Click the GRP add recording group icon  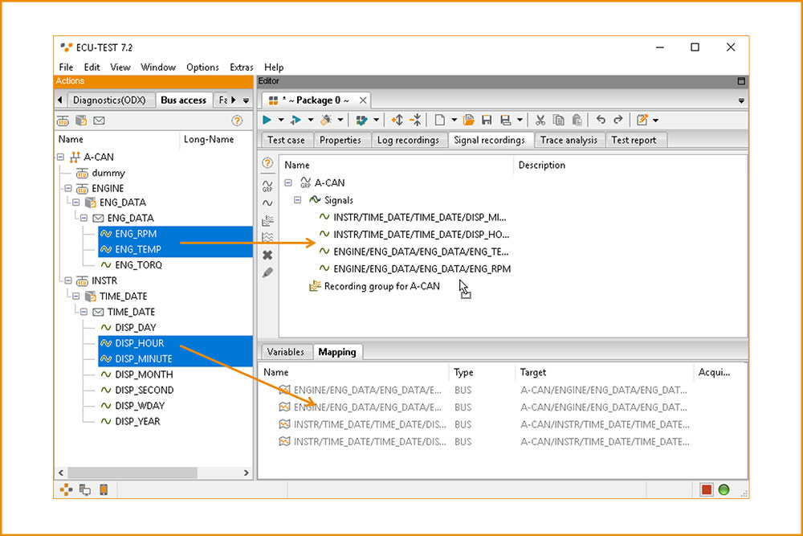coord(267,186)
